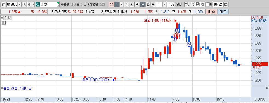Viewport: 269px width, 103px height.
Task: Expand the stock code 012800 dropdown
Action: click(19, 4)
